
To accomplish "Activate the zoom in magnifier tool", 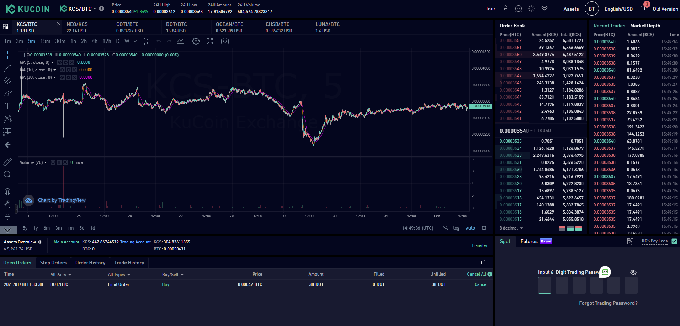I will coord(7,175).
